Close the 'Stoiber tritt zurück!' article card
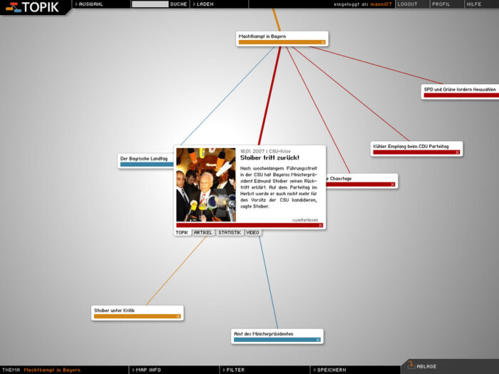This screenshot has width=499, height=374. 321,225
